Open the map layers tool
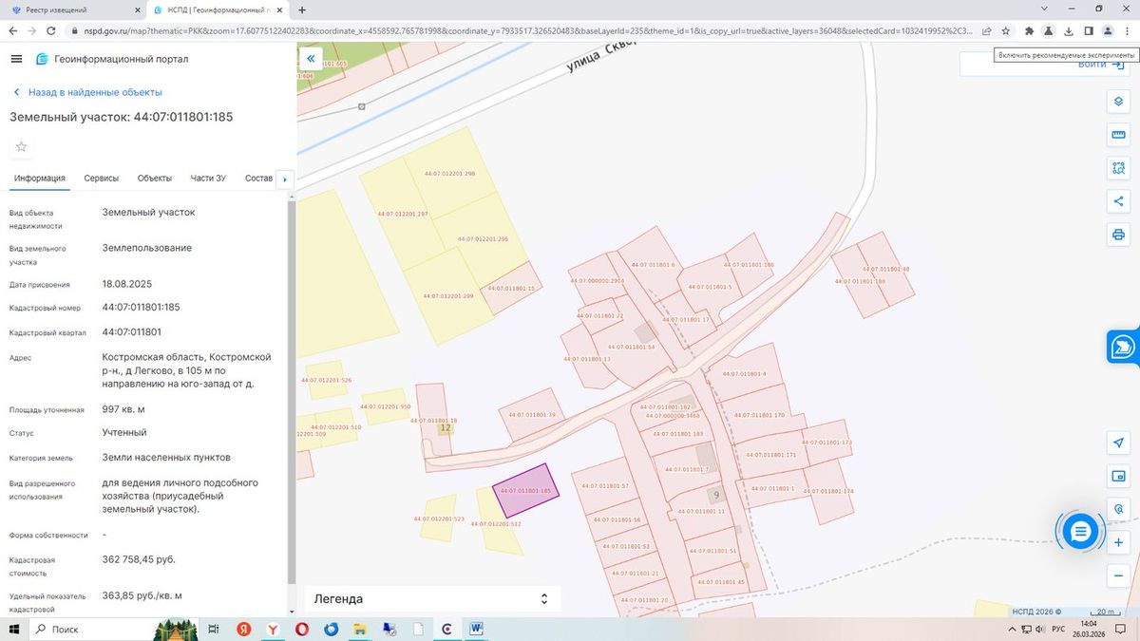Screen dimensions: 1140x641 (1118, 103)
